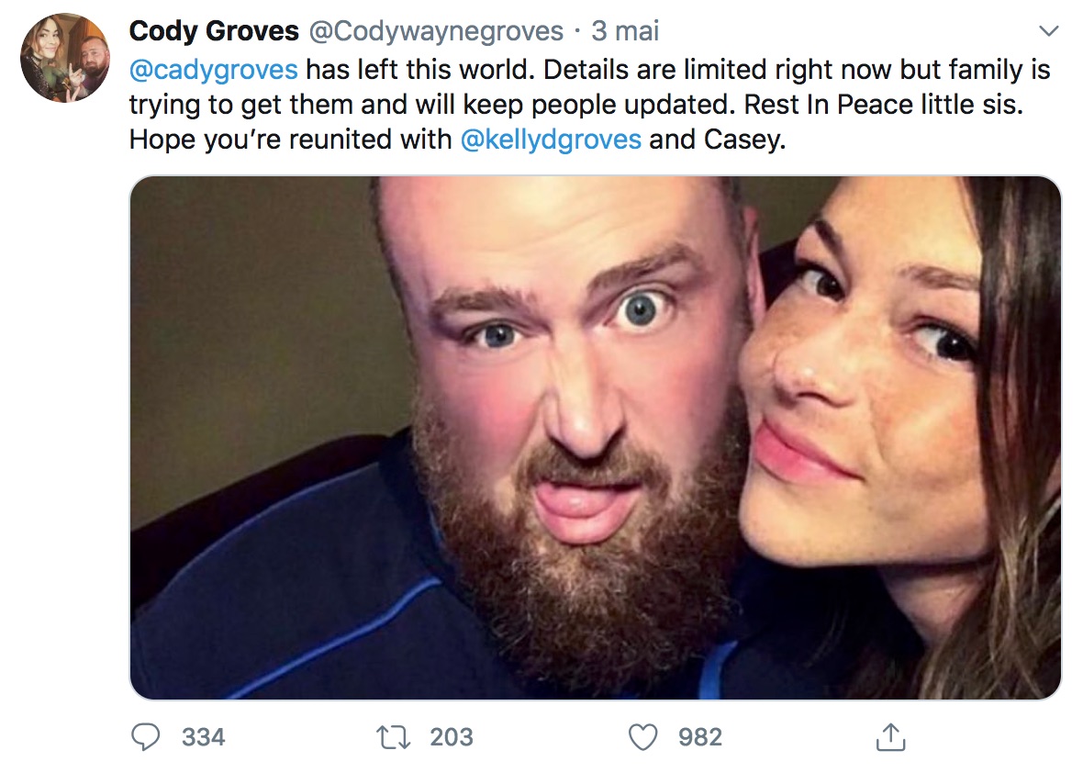
Task: Click 'Details are limited right now' text
Action: (x=718, y=70)
